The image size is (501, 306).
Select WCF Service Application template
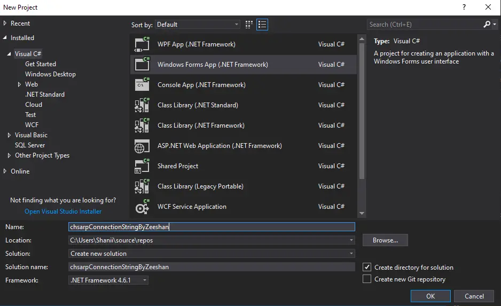tap(243, 207)
